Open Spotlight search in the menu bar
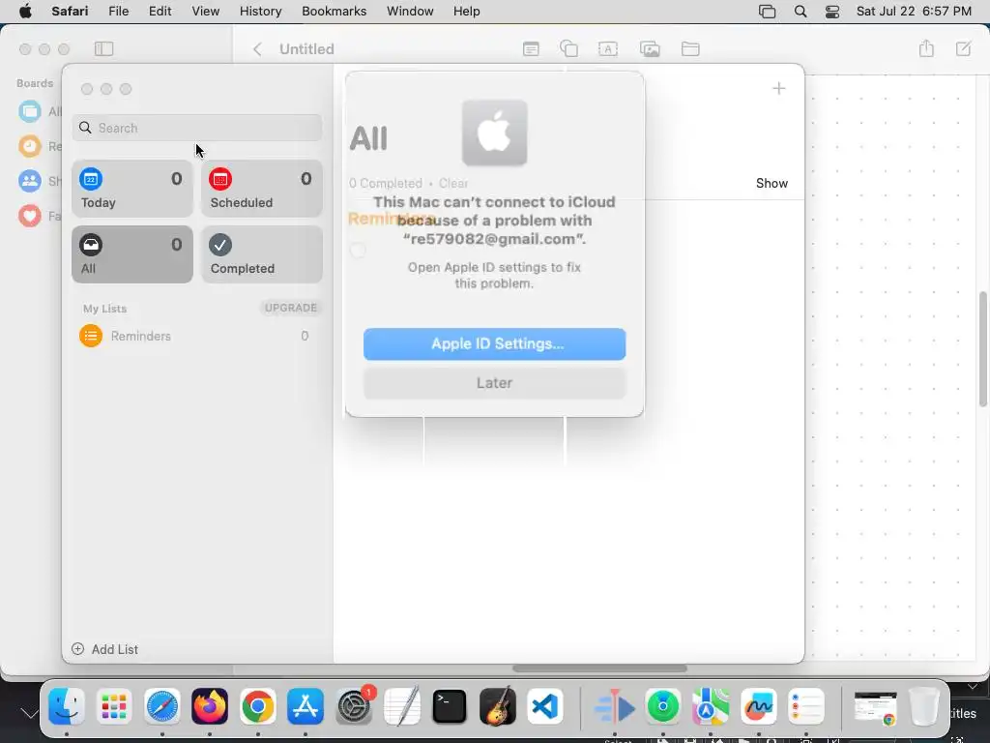Viewport: 990px width, 743px height. click(x=800, y=12)
